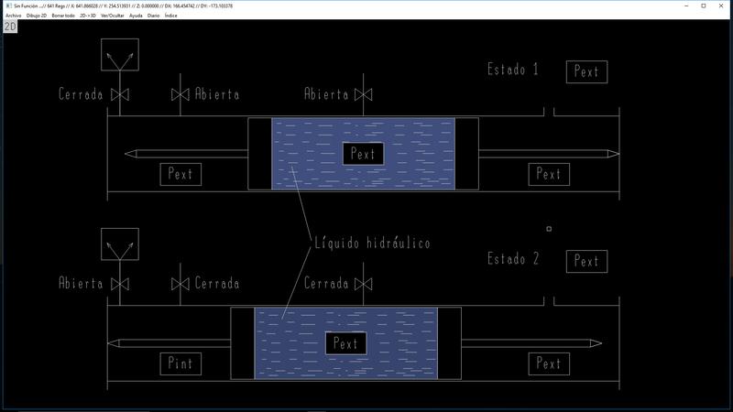Open the Dibujo 2D menu
Image resolution: width=733 pixels, height=412 pixels.
click(x=38, y=16)
